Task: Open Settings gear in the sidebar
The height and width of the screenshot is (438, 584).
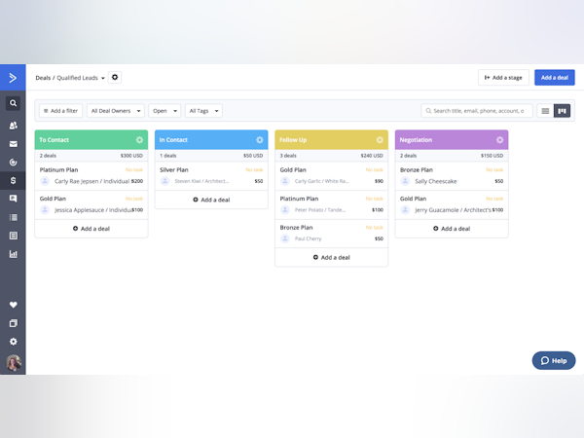Action: 13,342
